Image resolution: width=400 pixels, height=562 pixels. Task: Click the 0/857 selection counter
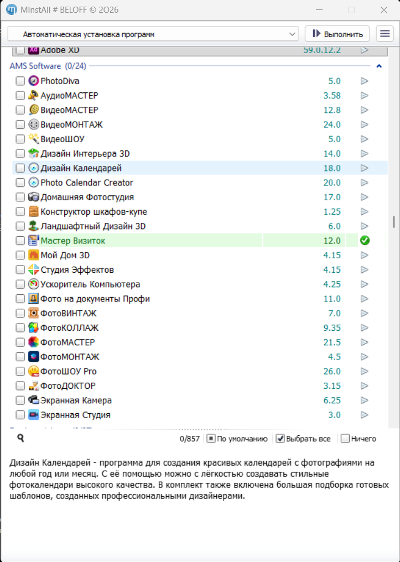pyautogui.click(x=190, y=439)
